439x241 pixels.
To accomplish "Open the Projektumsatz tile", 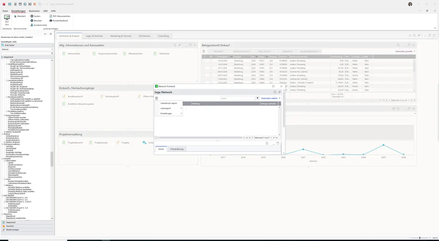I will [99, 142].
